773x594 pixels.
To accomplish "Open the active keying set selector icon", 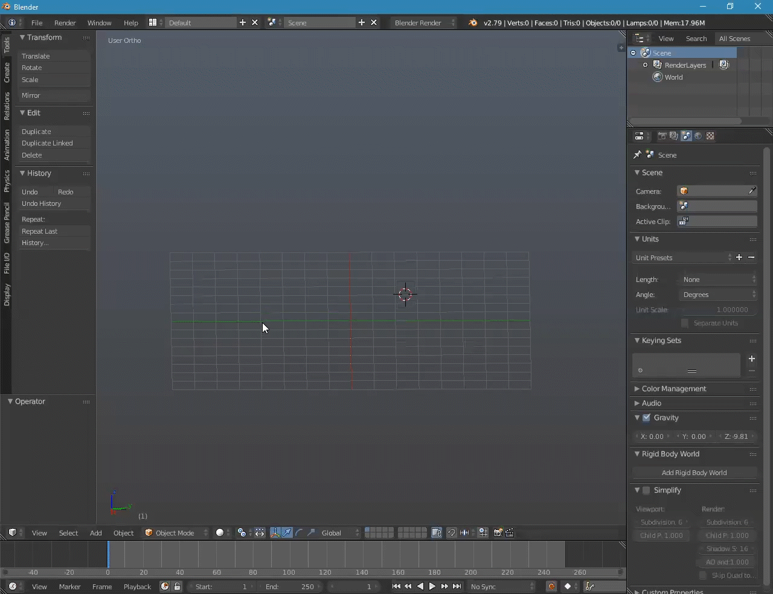I will 590,586.
